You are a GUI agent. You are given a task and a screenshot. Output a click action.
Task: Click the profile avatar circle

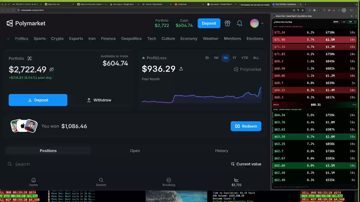pyautogui.click(x=254, y=23)
